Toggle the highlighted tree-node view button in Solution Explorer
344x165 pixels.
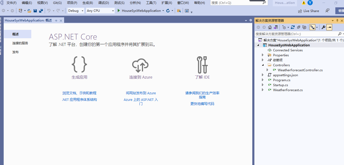(x=312, y=27)
